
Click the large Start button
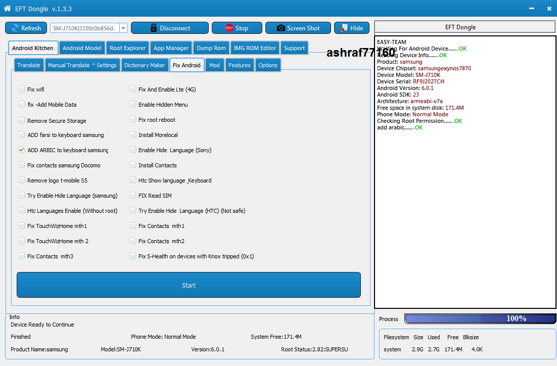[x=189, y=285]
